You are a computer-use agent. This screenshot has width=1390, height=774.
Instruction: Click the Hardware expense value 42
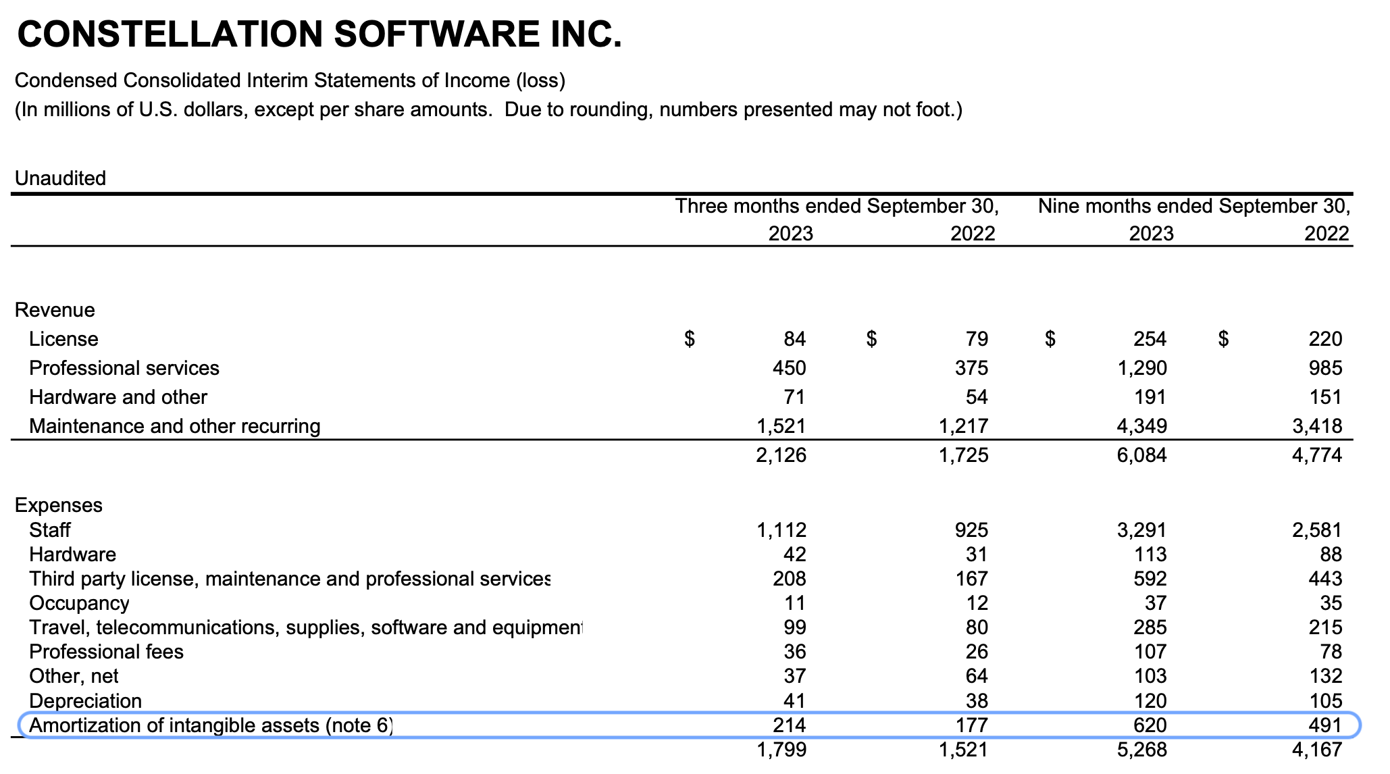coord(794,554)
